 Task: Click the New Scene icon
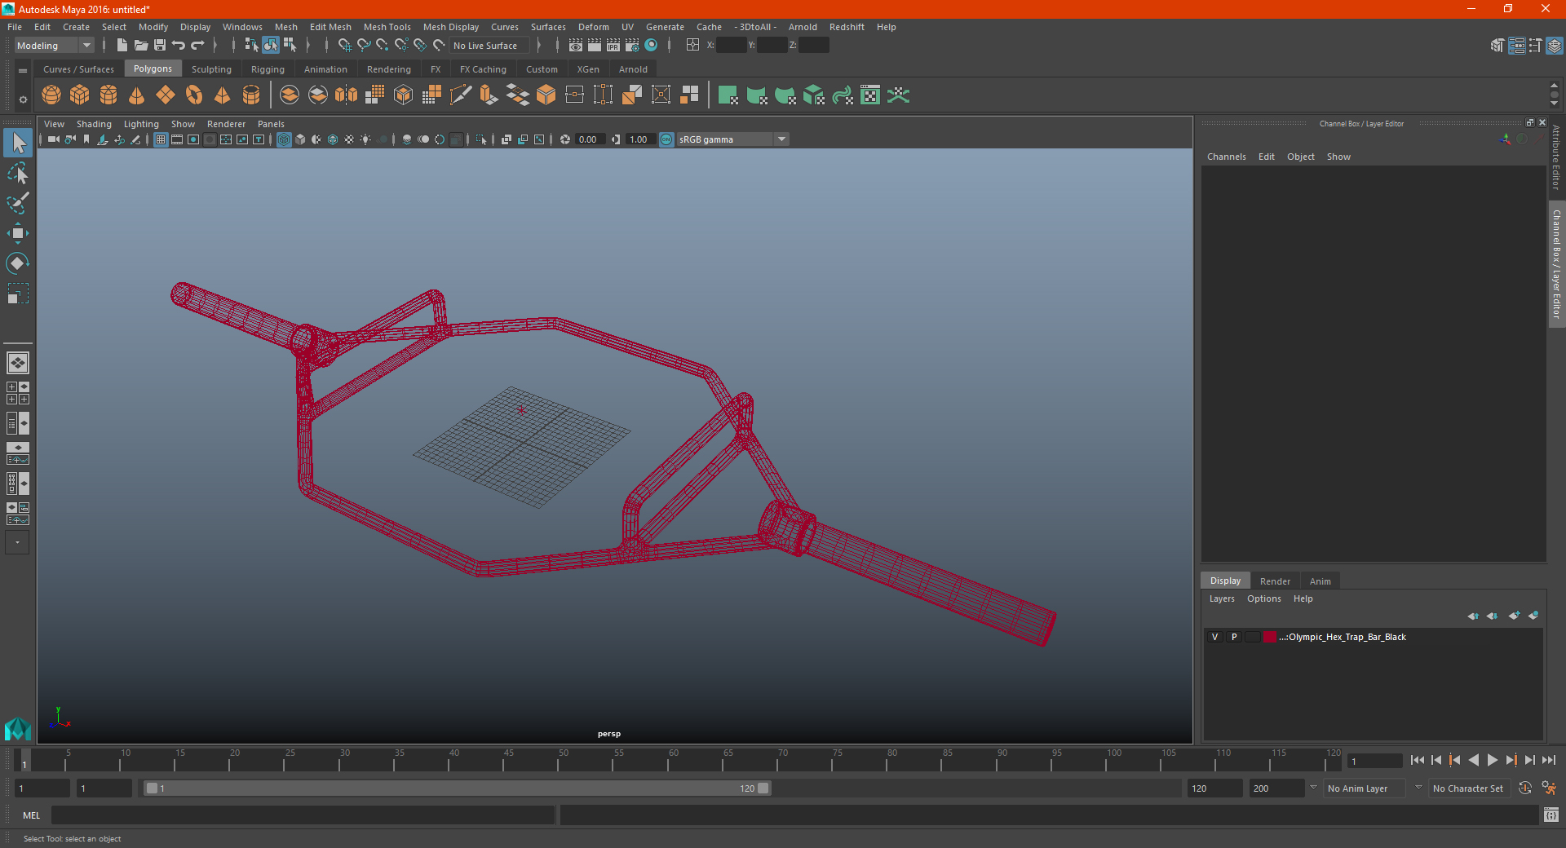(122, 46)
